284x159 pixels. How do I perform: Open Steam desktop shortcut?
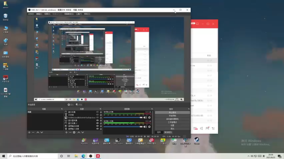click(x=197, y=141)
